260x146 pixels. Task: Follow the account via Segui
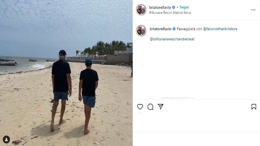[184, 7]
